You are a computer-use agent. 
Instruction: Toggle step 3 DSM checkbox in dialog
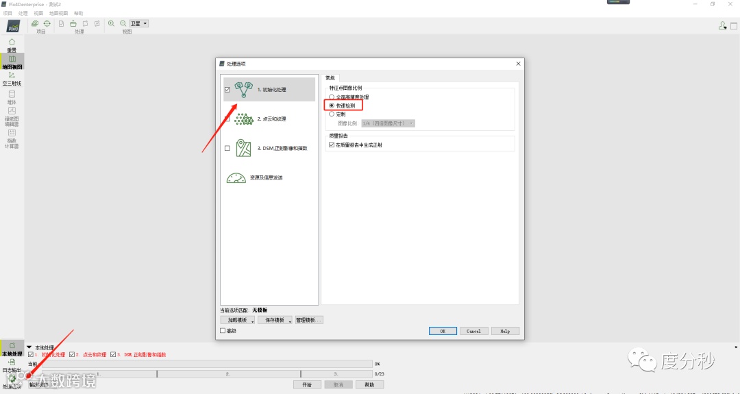pyautogui.click(x=227, y=148)
